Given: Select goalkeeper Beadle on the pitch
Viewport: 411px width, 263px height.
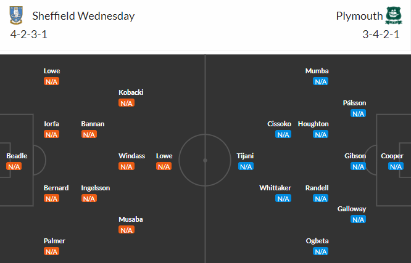Looking at the screenshot, I should (x=17, y=156).
